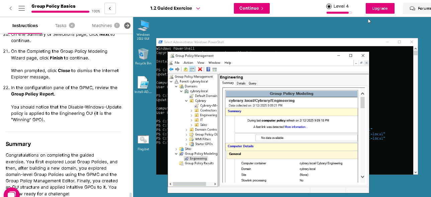Click the blue Help icon in GPMC toolbar
This screenshot has width=431, height=197.
click(x=208, y=69)
